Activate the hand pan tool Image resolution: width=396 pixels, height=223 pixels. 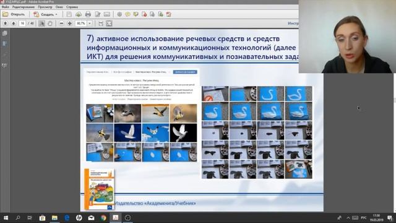click(50, 24)
